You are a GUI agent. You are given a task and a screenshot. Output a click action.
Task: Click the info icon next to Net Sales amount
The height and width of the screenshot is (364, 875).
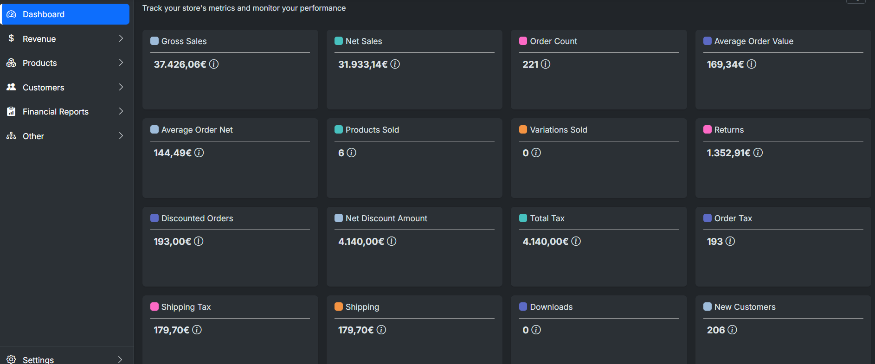pos(395,64)
